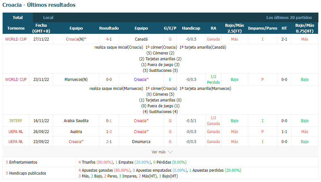Open WORLD CUP link for 23/11/22 match
The image size is (321, 182).
point(16,80)
